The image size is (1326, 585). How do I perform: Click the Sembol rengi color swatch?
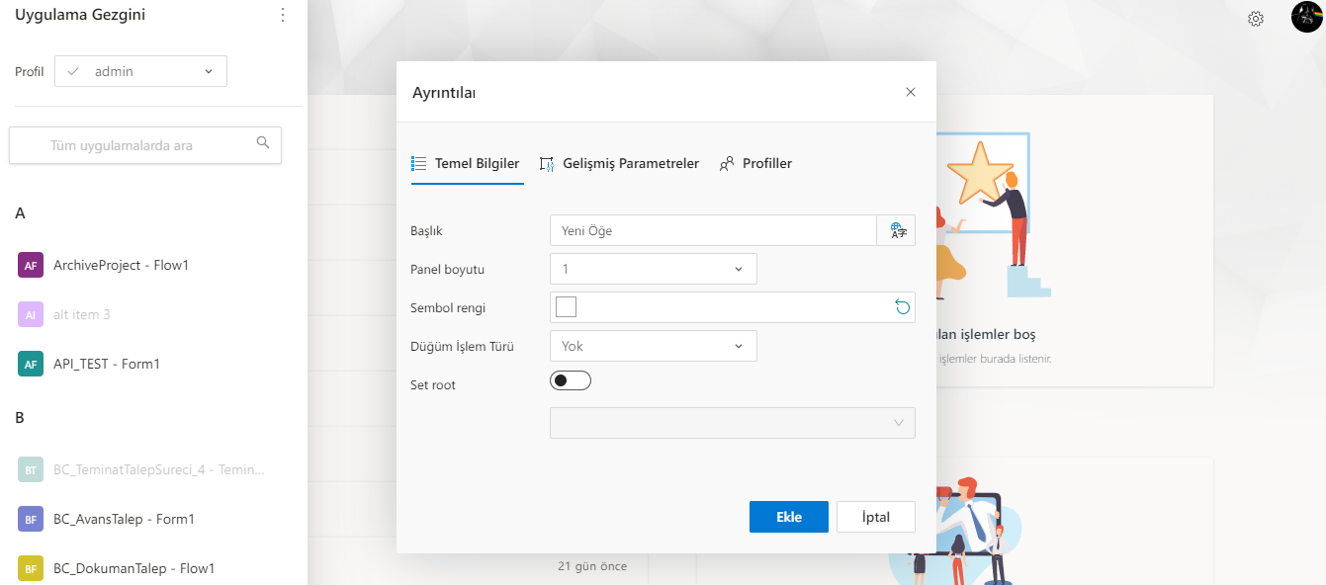click(567, 307)
